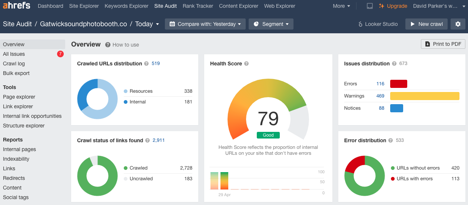Click help icon beside Crawl status of links
The image size is (468, 205).
point(147,140)
